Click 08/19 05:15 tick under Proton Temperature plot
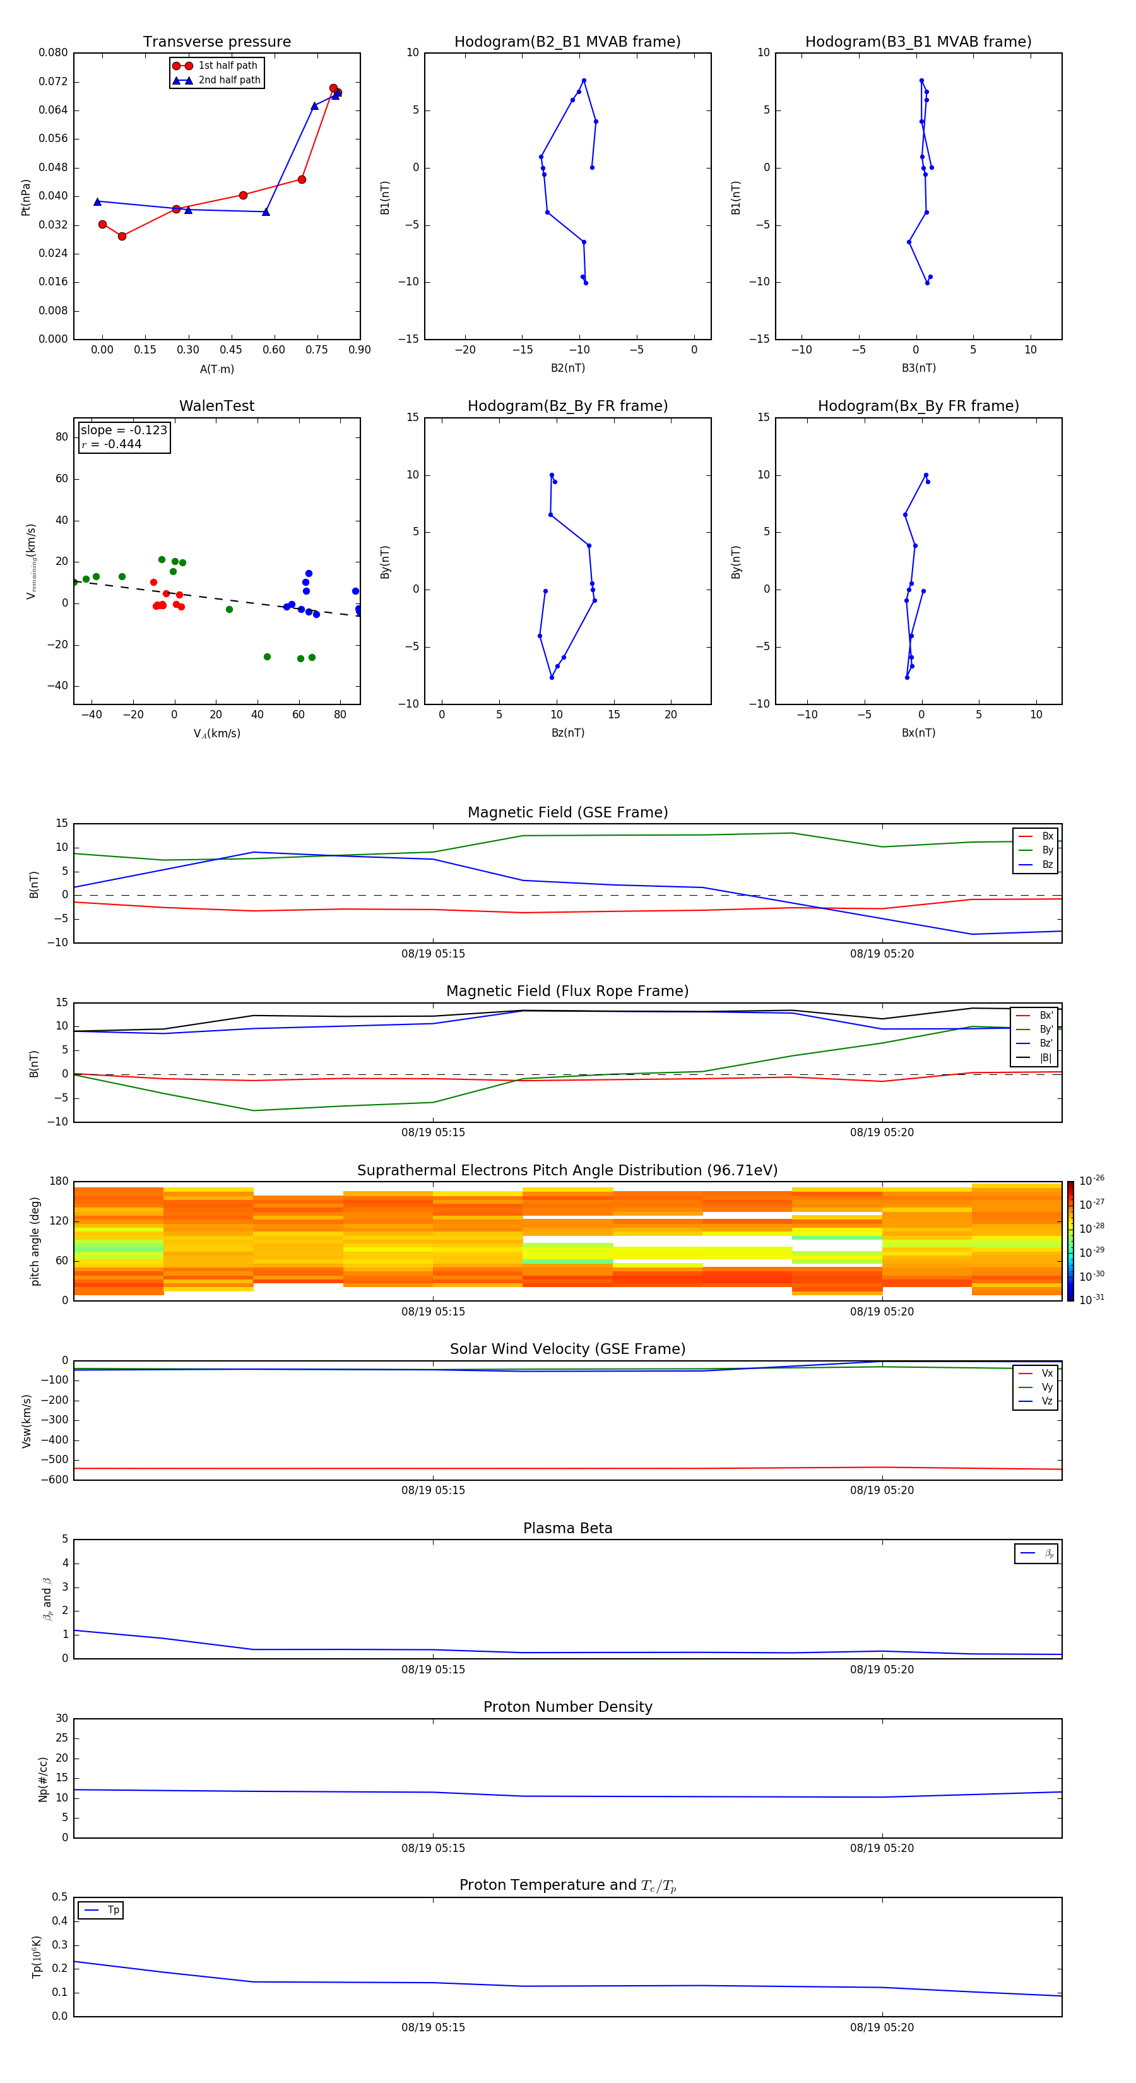Screen dimensions: 1136x2083 click(x=432, y=2027)
